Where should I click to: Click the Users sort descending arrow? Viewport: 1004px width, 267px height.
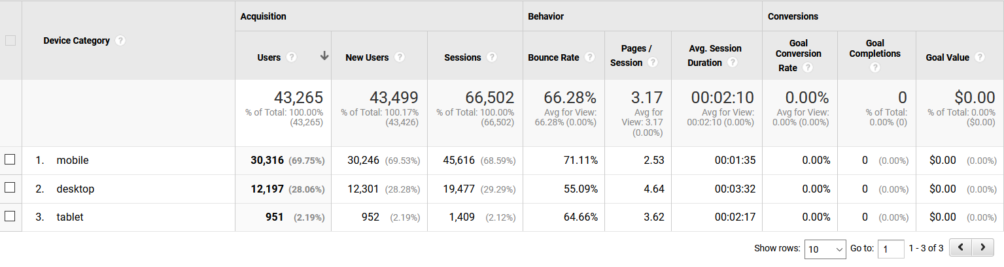[324, 57]
